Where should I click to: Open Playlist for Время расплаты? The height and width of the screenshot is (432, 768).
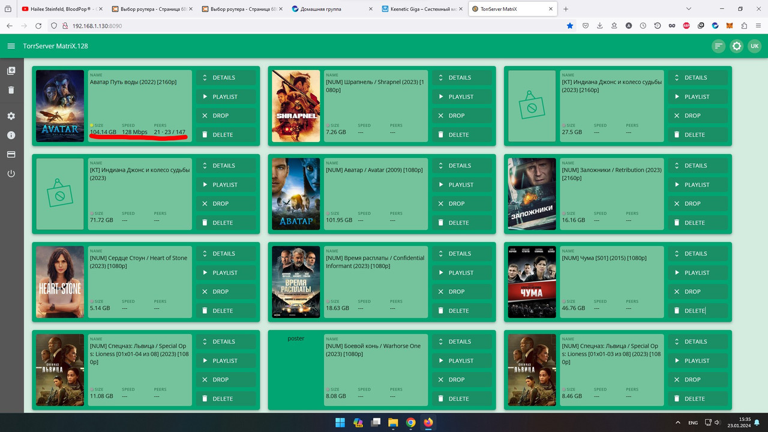click(461, 272)
